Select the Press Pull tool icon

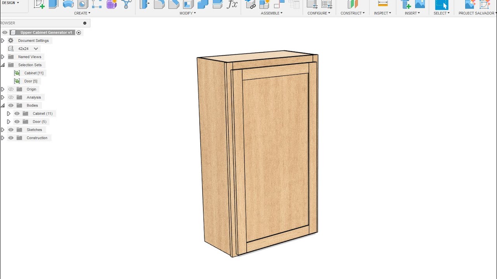pos(144,4)
